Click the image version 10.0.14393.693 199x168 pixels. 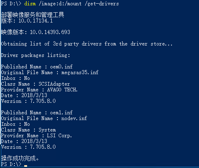tap(50, 32)
